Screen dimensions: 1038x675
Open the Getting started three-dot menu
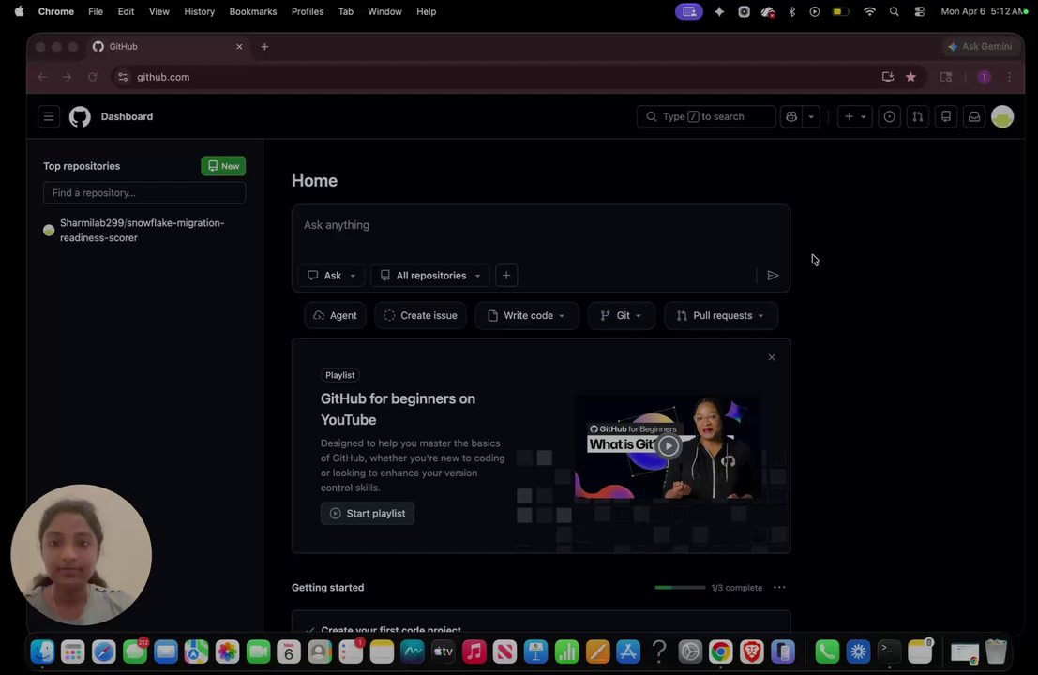779,588
